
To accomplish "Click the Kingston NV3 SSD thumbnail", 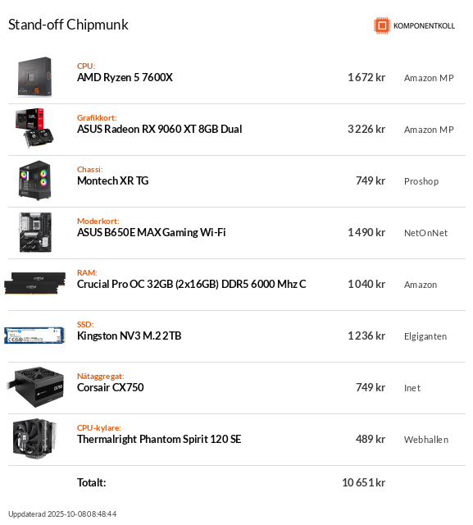I will (34, 336).
